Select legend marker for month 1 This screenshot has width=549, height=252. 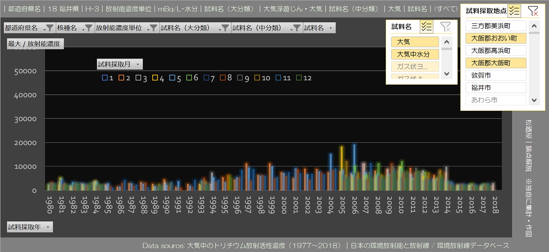(x=105, y=78)
